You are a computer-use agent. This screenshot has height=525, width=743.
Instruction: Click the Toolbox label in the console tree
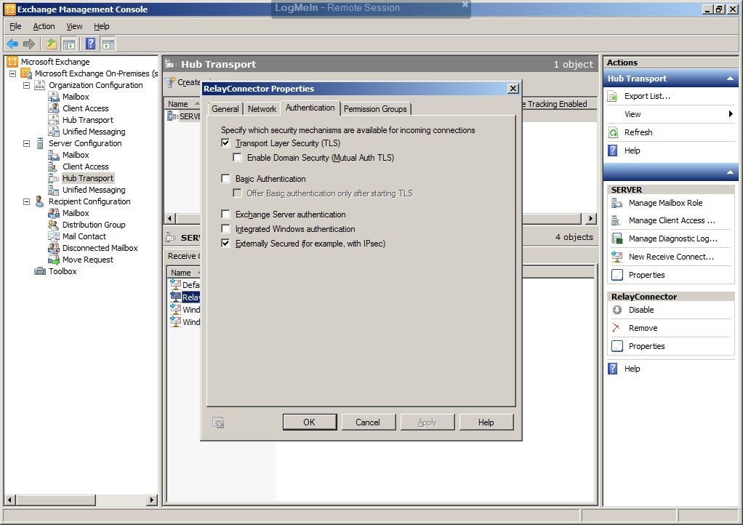63,271
